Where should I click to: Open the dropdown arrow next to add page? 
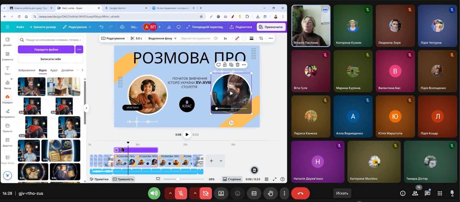coord(221,161)
